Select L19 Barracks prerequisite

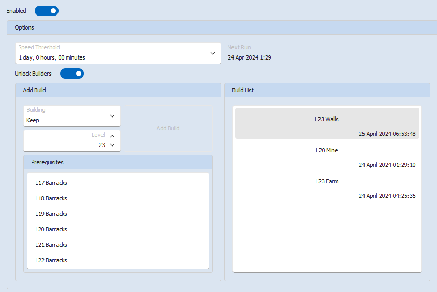tap(51, 214)
